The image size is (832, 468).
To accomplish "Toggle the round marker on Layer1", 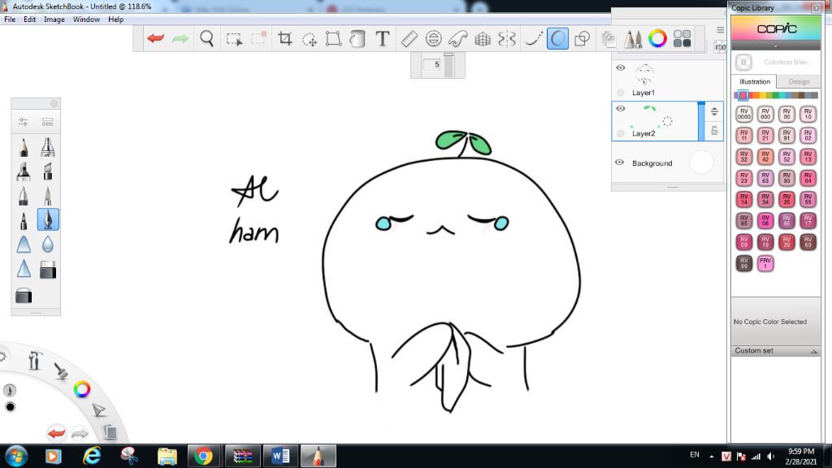I will [620, 93].
